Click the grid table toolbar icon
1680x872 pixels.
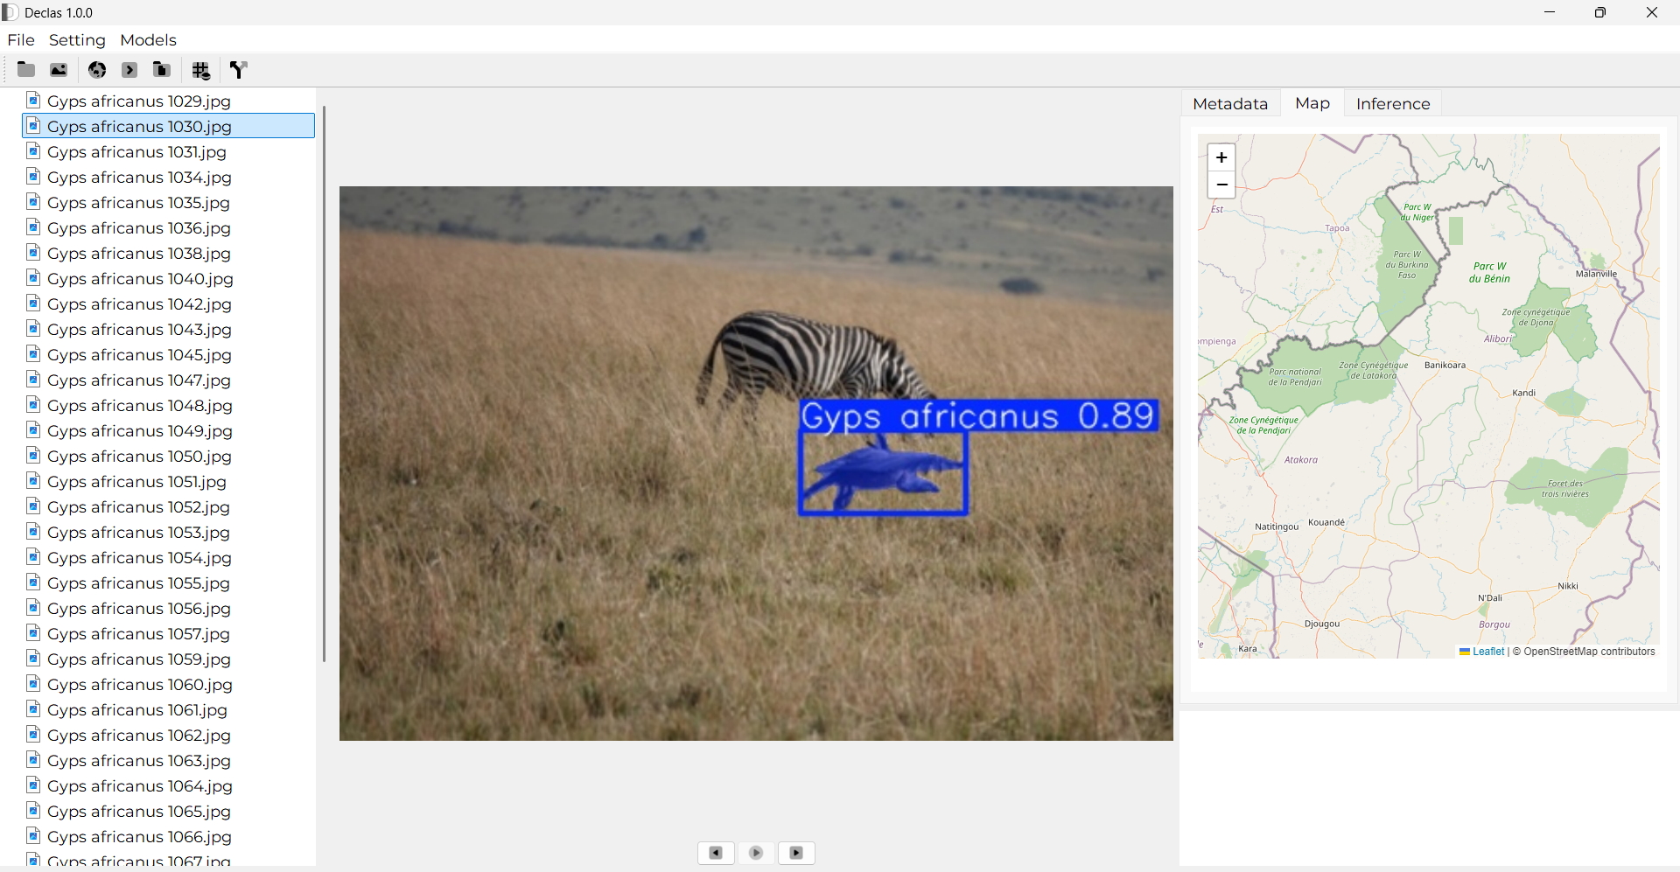pyautogui.click(x=201, y=71)
